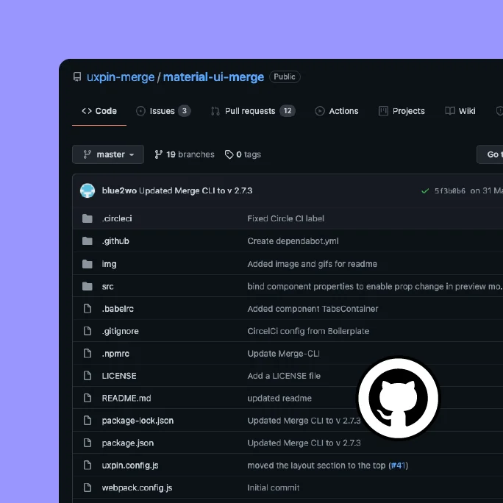Click the blue2wo avatar thumbnail
The height and width of the screenshot is (503, 503).
tap(88, 190)
